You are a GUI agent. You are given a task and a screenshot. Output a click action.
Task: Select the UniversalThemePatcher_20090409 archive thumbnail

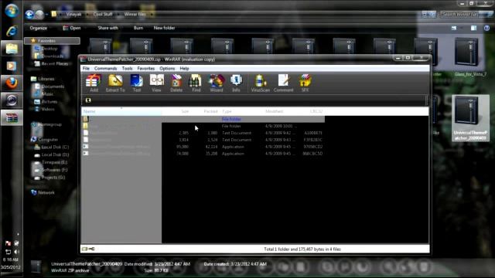click(470, 118)
